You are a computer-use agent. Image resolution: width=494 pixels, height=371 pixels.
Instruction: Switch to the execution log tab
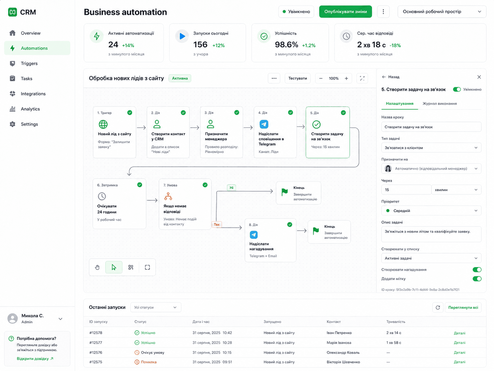pos(439,104)
